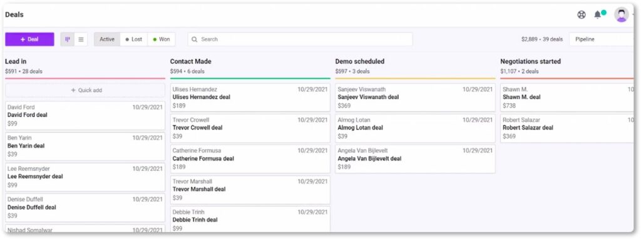Image resolution: width=641 pixels, height=239 pixels.
Task: Filter deals by Lost status
Action: [x=134, y=39]
